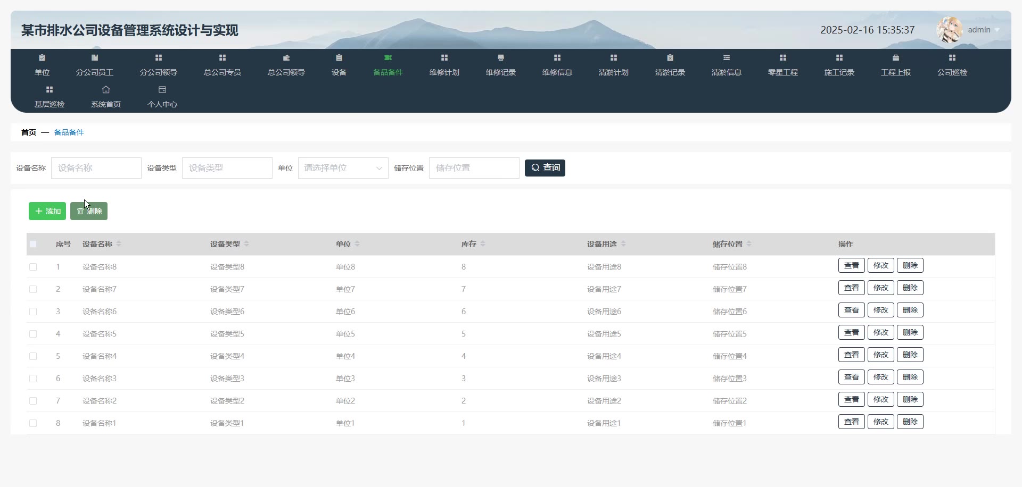Click the green 添加 button

coord(47,211)
